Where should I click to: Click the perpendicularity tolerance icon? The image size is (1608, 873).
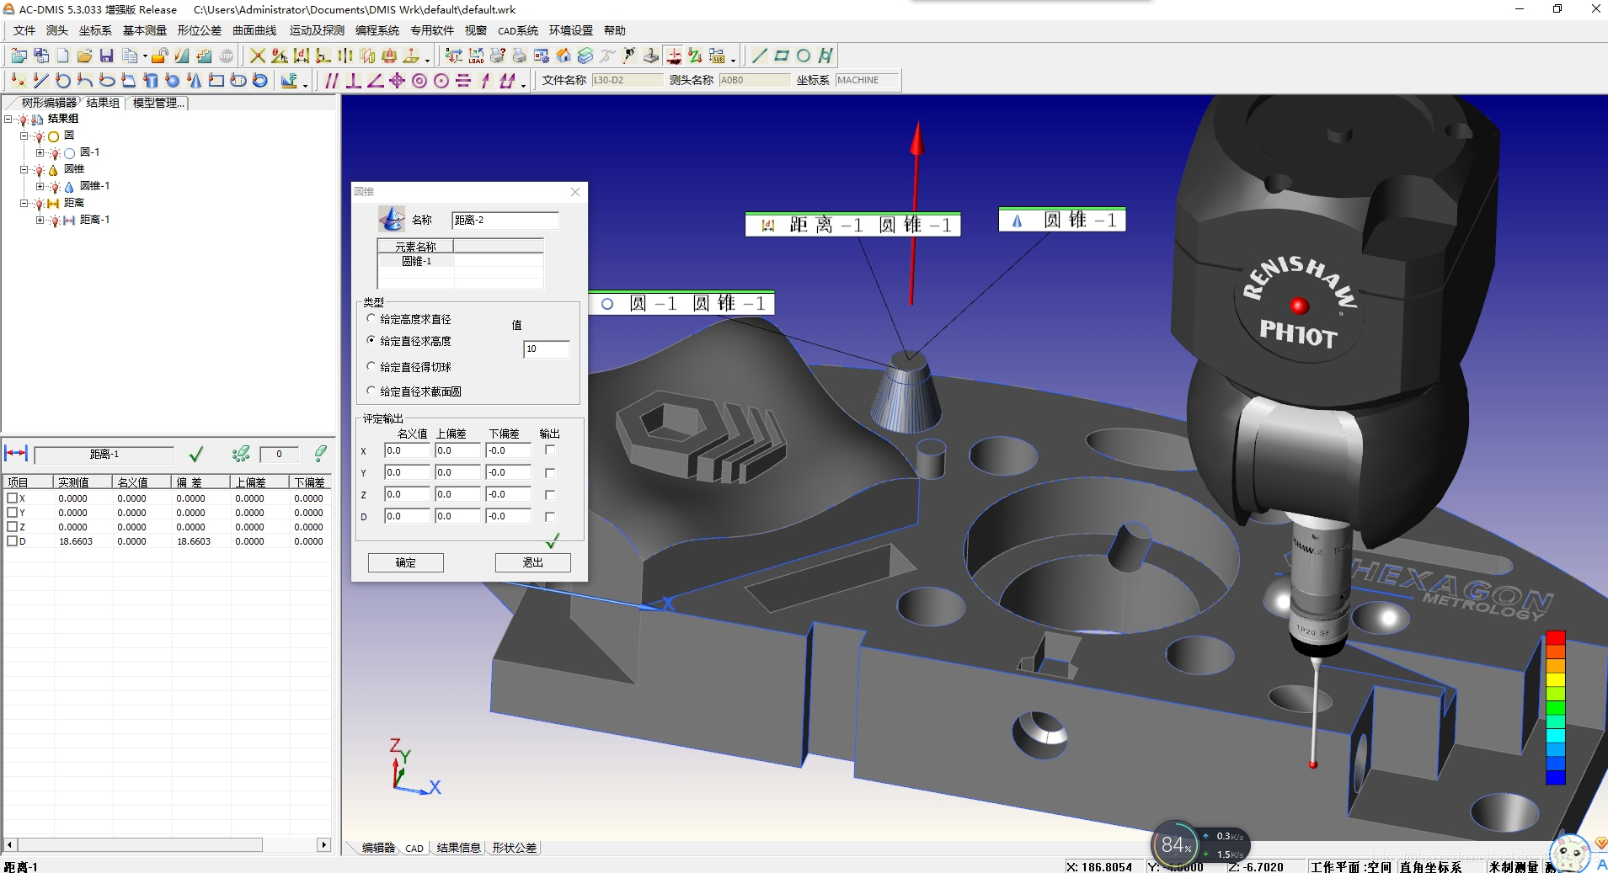click(354, 81)
